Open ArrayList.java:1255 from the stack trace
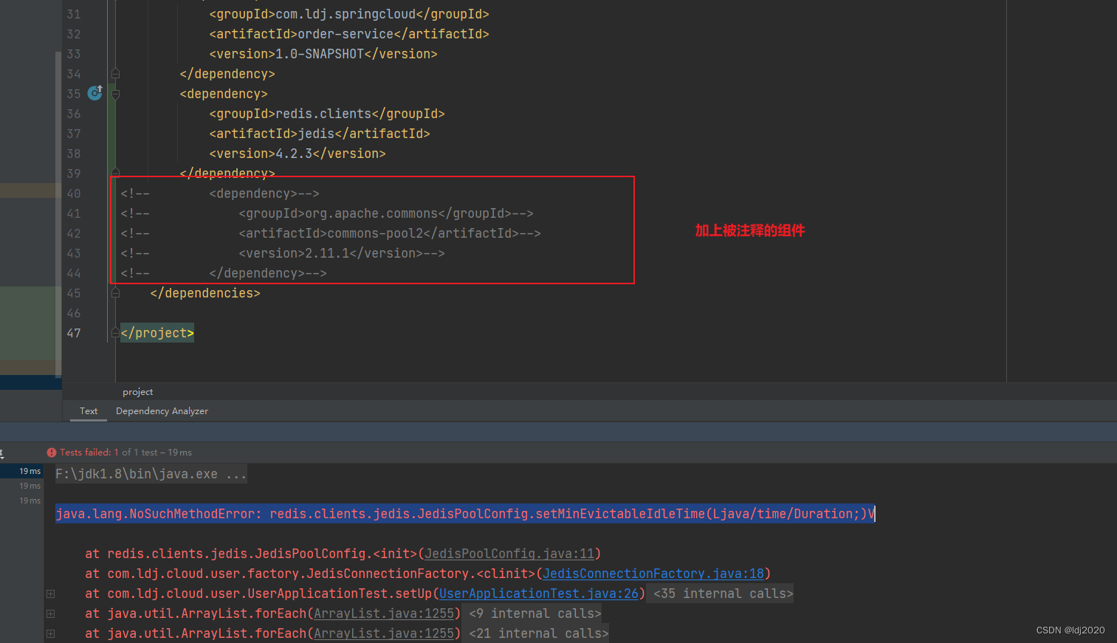 [x=384, y=613]
